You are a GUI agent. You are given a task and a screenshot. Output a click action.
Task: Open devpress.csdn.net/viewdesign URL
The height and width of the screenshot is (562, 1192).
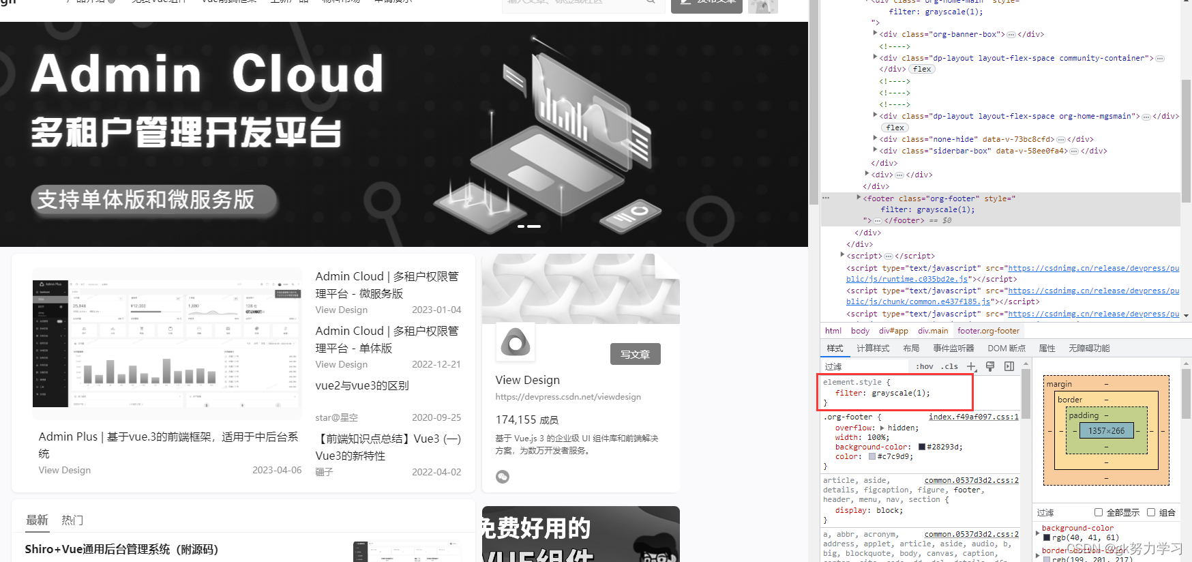click(x=568, y=396)
